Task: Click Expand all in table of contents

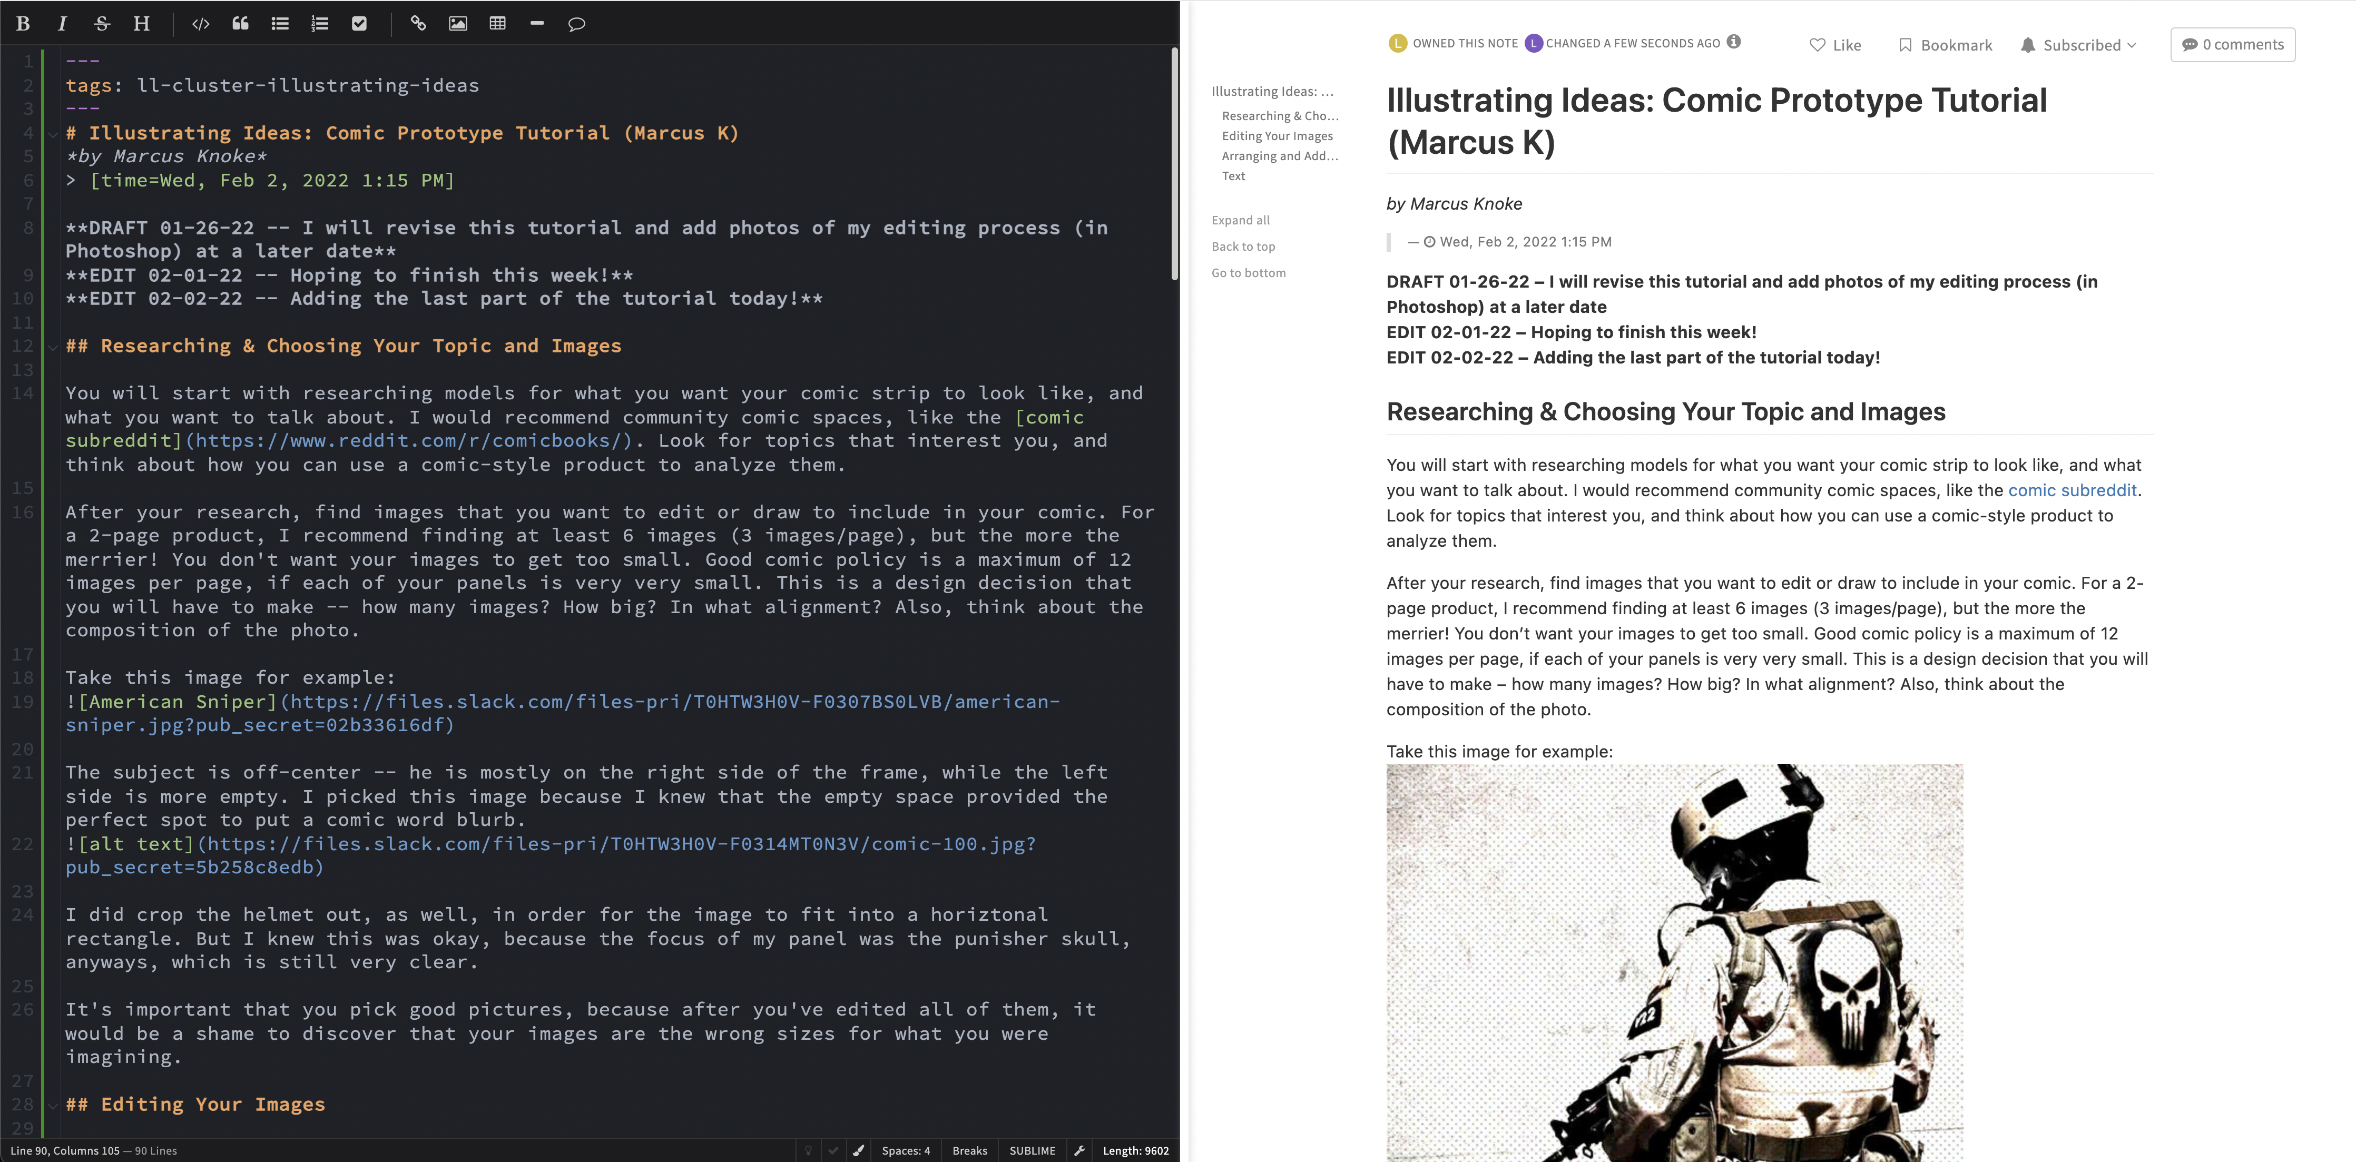Action: point(1240,220)
